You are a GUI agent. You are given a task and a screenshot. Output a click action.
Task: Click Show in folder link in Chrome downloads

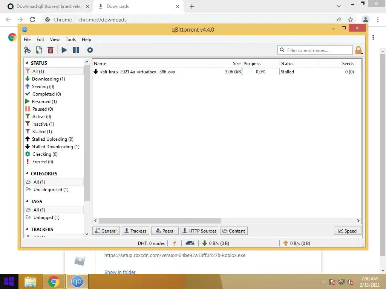click(x=120, y=272)
